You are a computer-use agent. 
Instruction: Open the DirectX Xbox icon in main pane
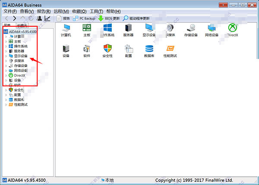233,30
